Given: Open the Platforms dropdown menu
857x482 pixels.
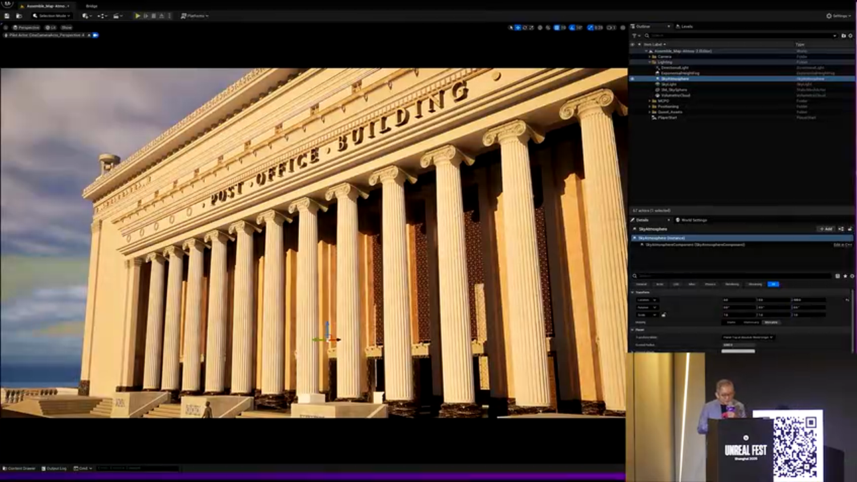Looking at the screenshot, I should click(195, 15).
